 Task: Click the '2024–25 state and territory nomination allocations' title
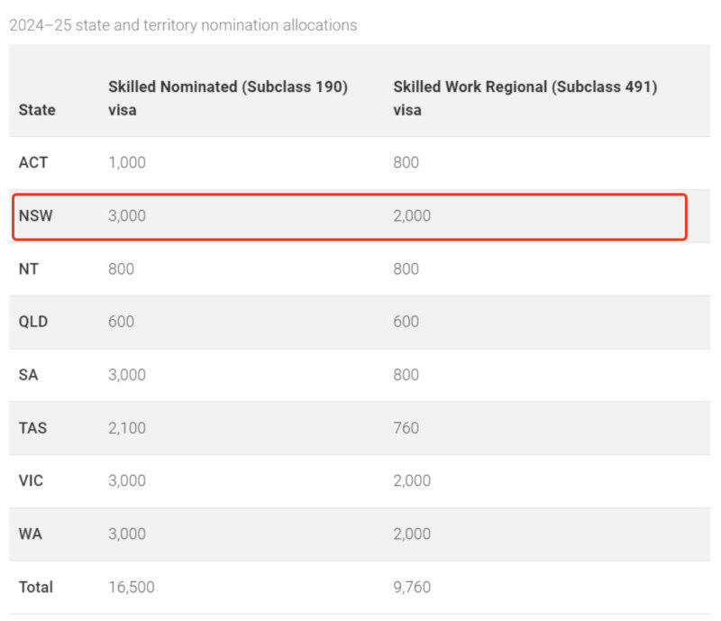point(183,25)
